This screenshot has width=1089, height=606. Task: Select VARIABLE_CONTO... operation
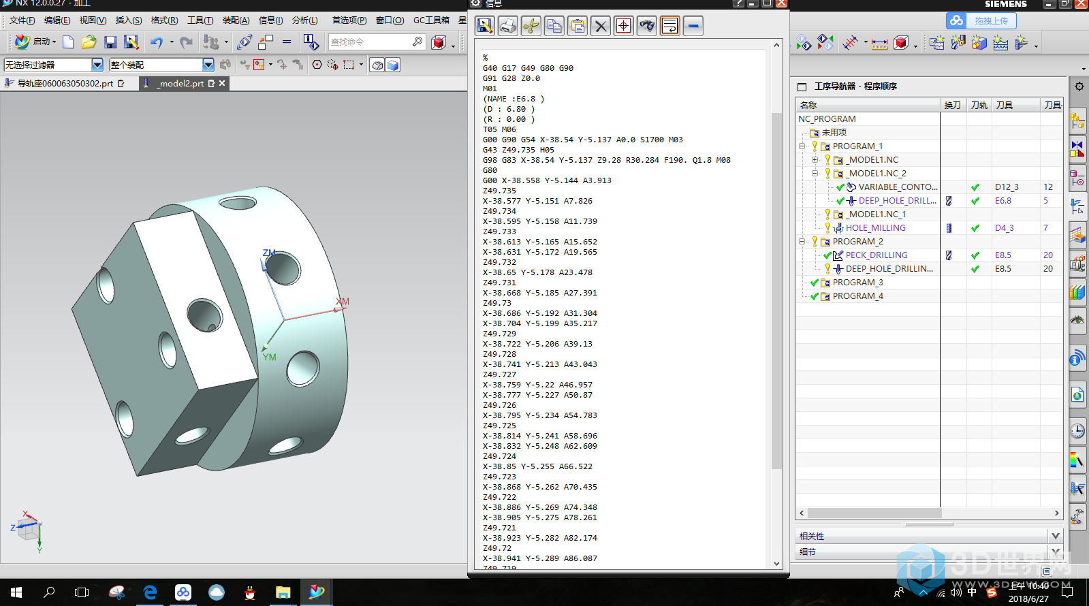898,187
